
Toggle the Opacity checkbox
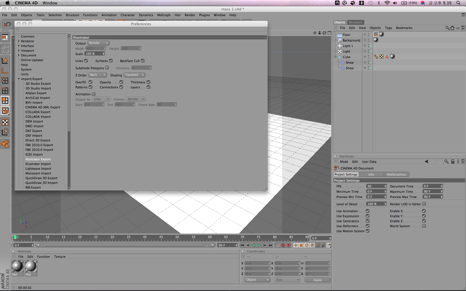[121, 82]
